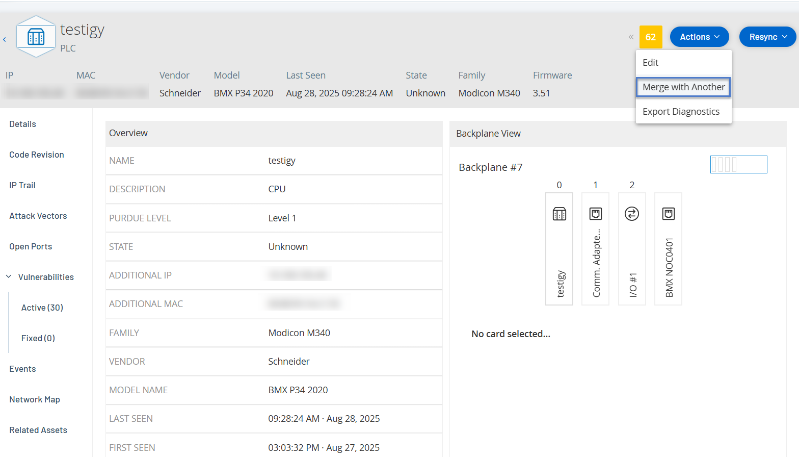799x457 pixels.
Task: View Related Assets in the sidebar
Action: (38, 430)
